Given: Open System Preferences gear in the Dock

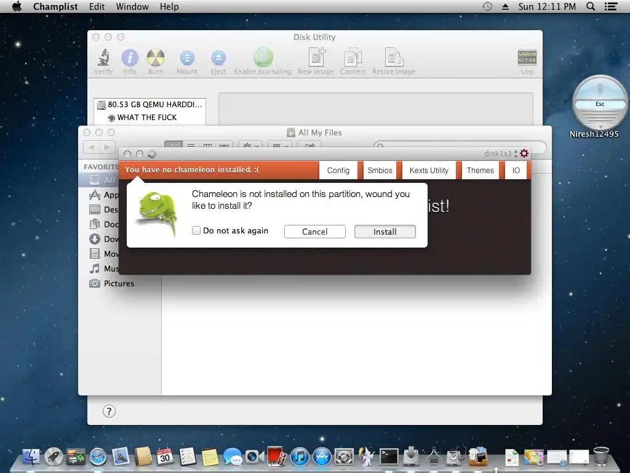Looking at the screenshot, I should (x=344, y=457).
